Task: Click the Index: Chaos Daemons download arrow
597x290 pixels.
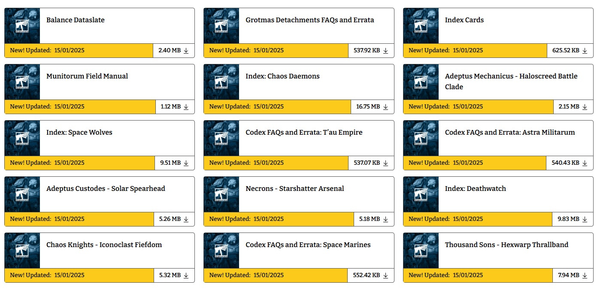Action: (x=385, y=107)
